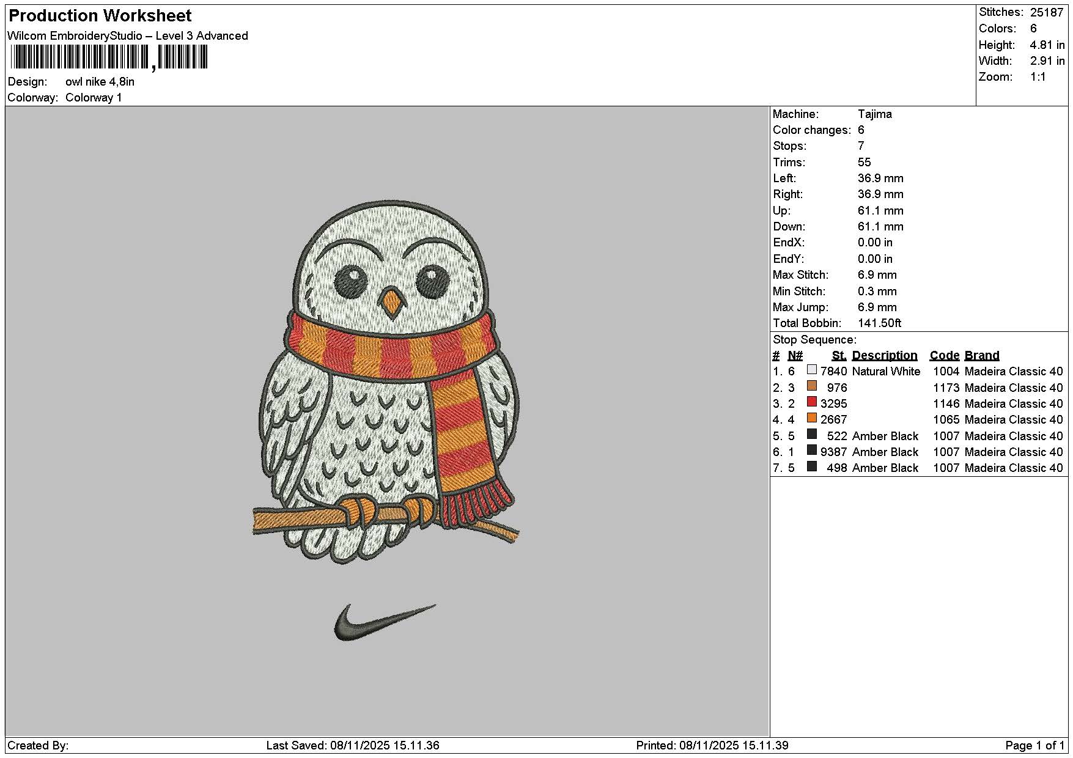
Task: Select the stitch count "2667"
Action: coord(834,420)
